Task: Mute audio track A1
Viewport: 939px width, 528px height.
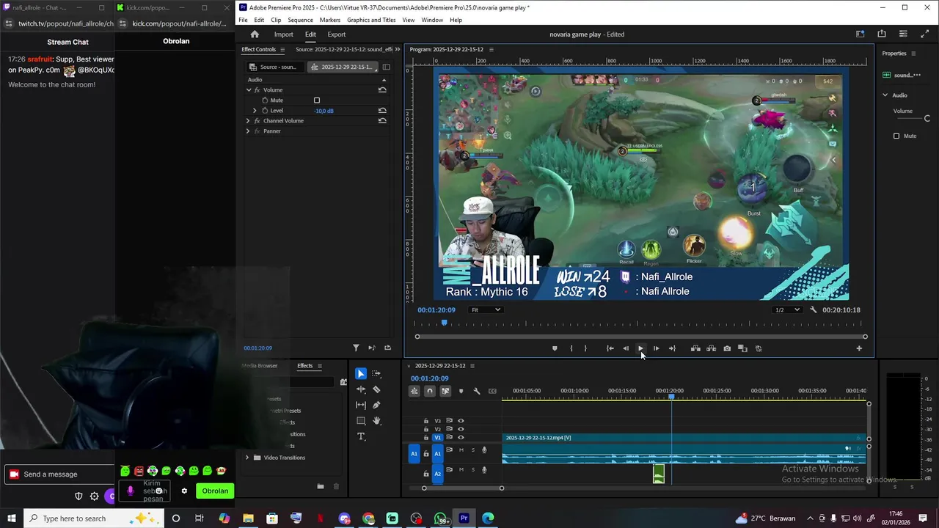Action: coord(461,450)
